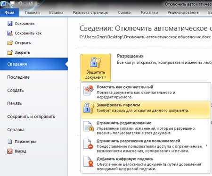Click the document path text ending in обновление.docx
This screenshot has height=176, width=212.
click(145, 37)
